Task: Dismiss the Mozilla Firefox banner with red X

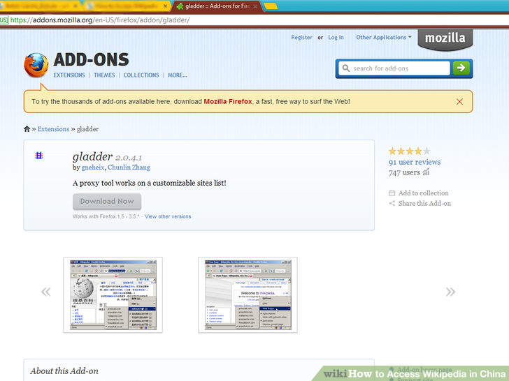Action: [459, 102]
